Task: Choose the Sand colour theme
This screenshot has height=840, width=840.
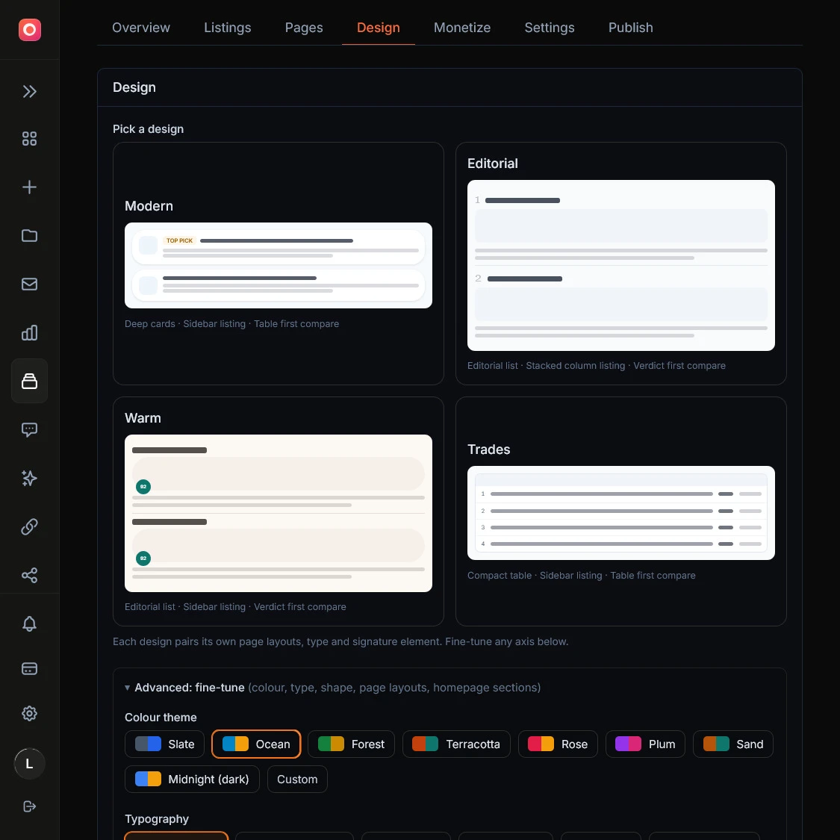Action: tap(733, 744)
